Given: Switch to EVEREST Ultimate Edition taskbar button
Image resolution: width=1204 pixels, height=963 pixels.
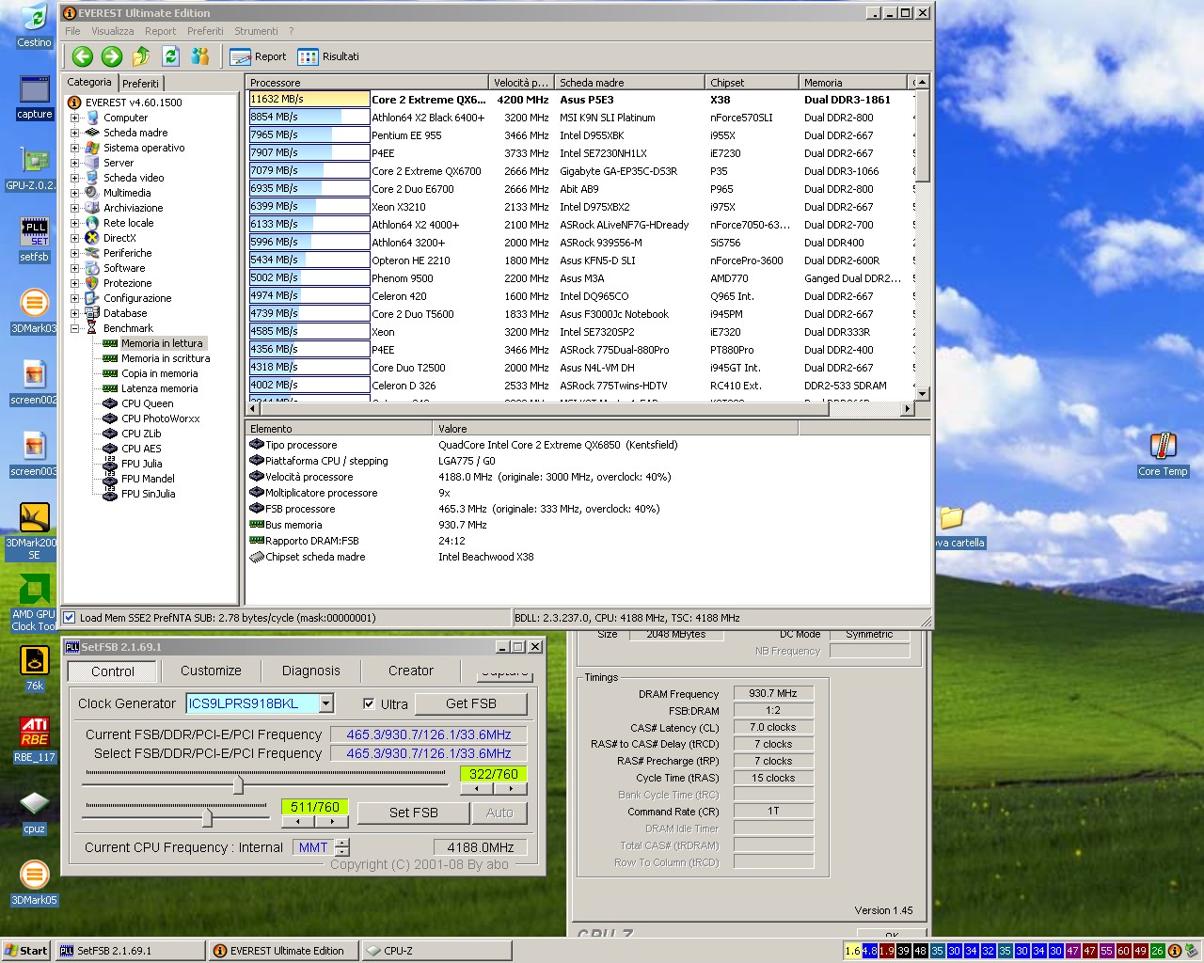Looking at the screenshot, I should coord(282,951).
